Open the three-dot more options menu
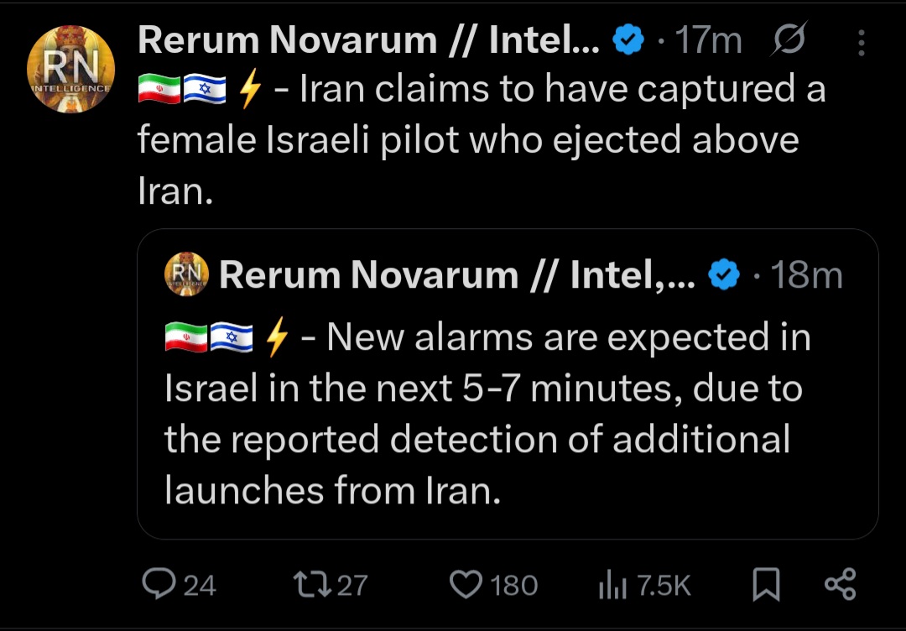Screen dimensions: 906x631 862,42
